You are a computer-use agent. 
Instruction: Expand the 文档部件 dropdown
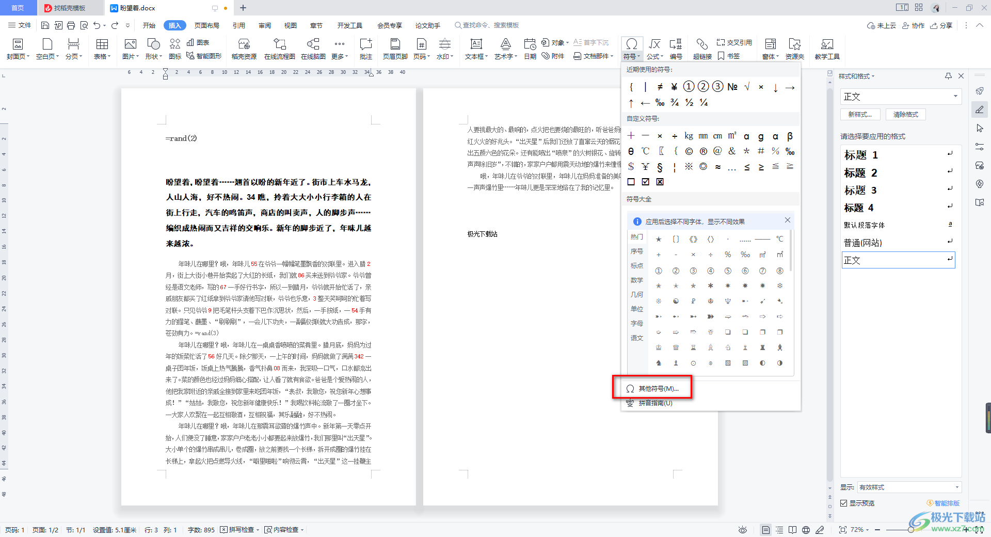[x=594, y=56]
